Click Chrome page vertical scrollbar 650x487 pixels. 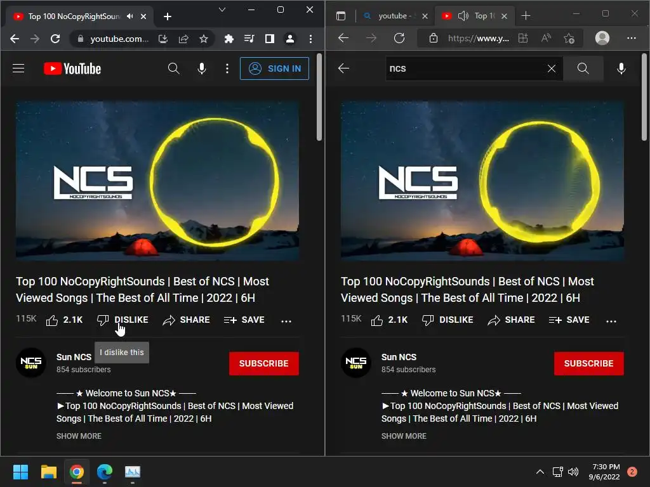319,97
